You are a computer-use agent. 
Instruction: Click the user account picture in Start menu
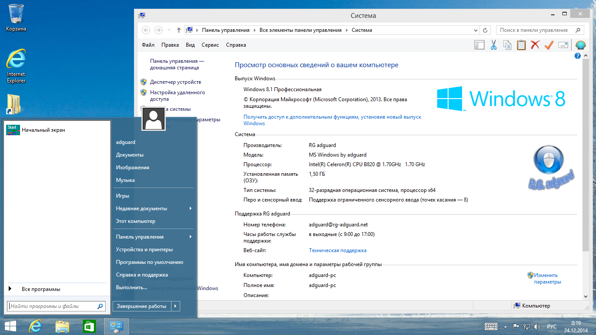tap(154, 119)
